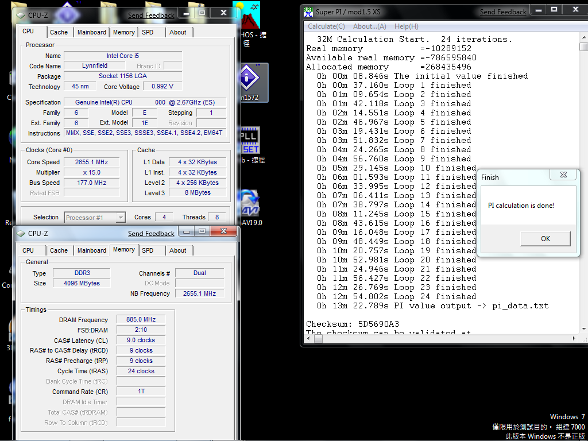Open the About...(A) menu in Super PI

click(x=370, y=26)
